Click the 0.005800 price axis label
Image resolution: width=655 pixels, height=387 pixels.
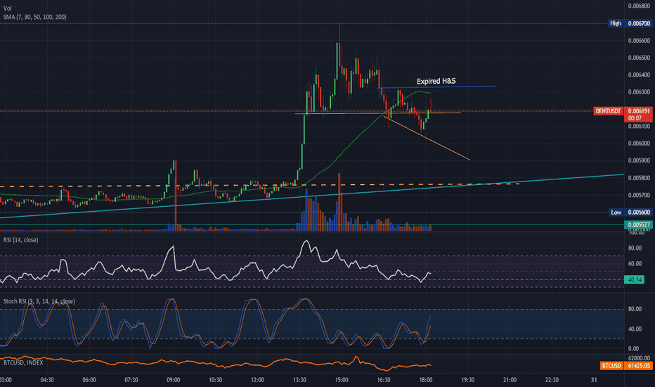pos(639,178)
